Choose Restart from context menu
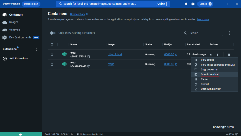This screenshot has height=136, width=241. [x=214, y=84]
